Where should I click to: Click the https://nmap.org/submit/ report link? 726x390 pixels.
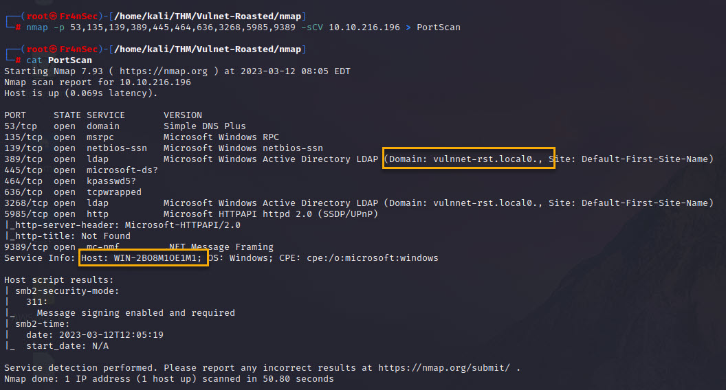coord(444,368)
